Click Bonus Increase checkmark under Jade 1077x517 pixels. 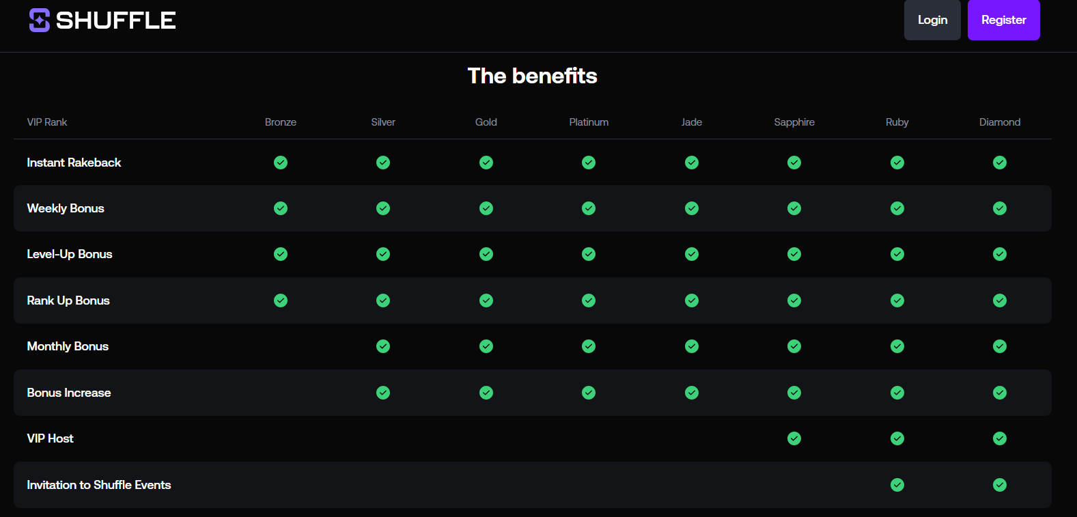[692, 393]
